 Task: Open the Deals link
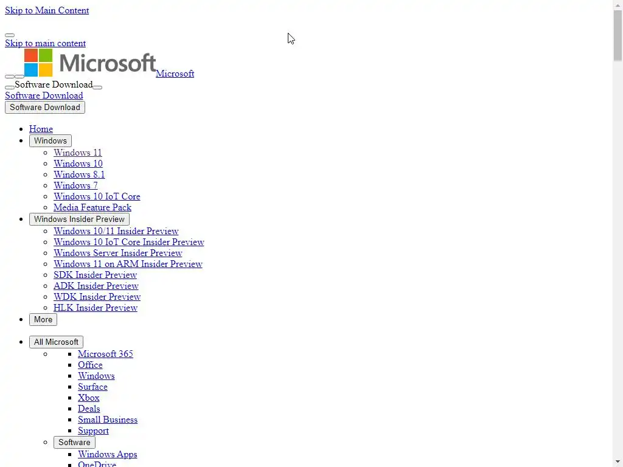click(89, 408)
